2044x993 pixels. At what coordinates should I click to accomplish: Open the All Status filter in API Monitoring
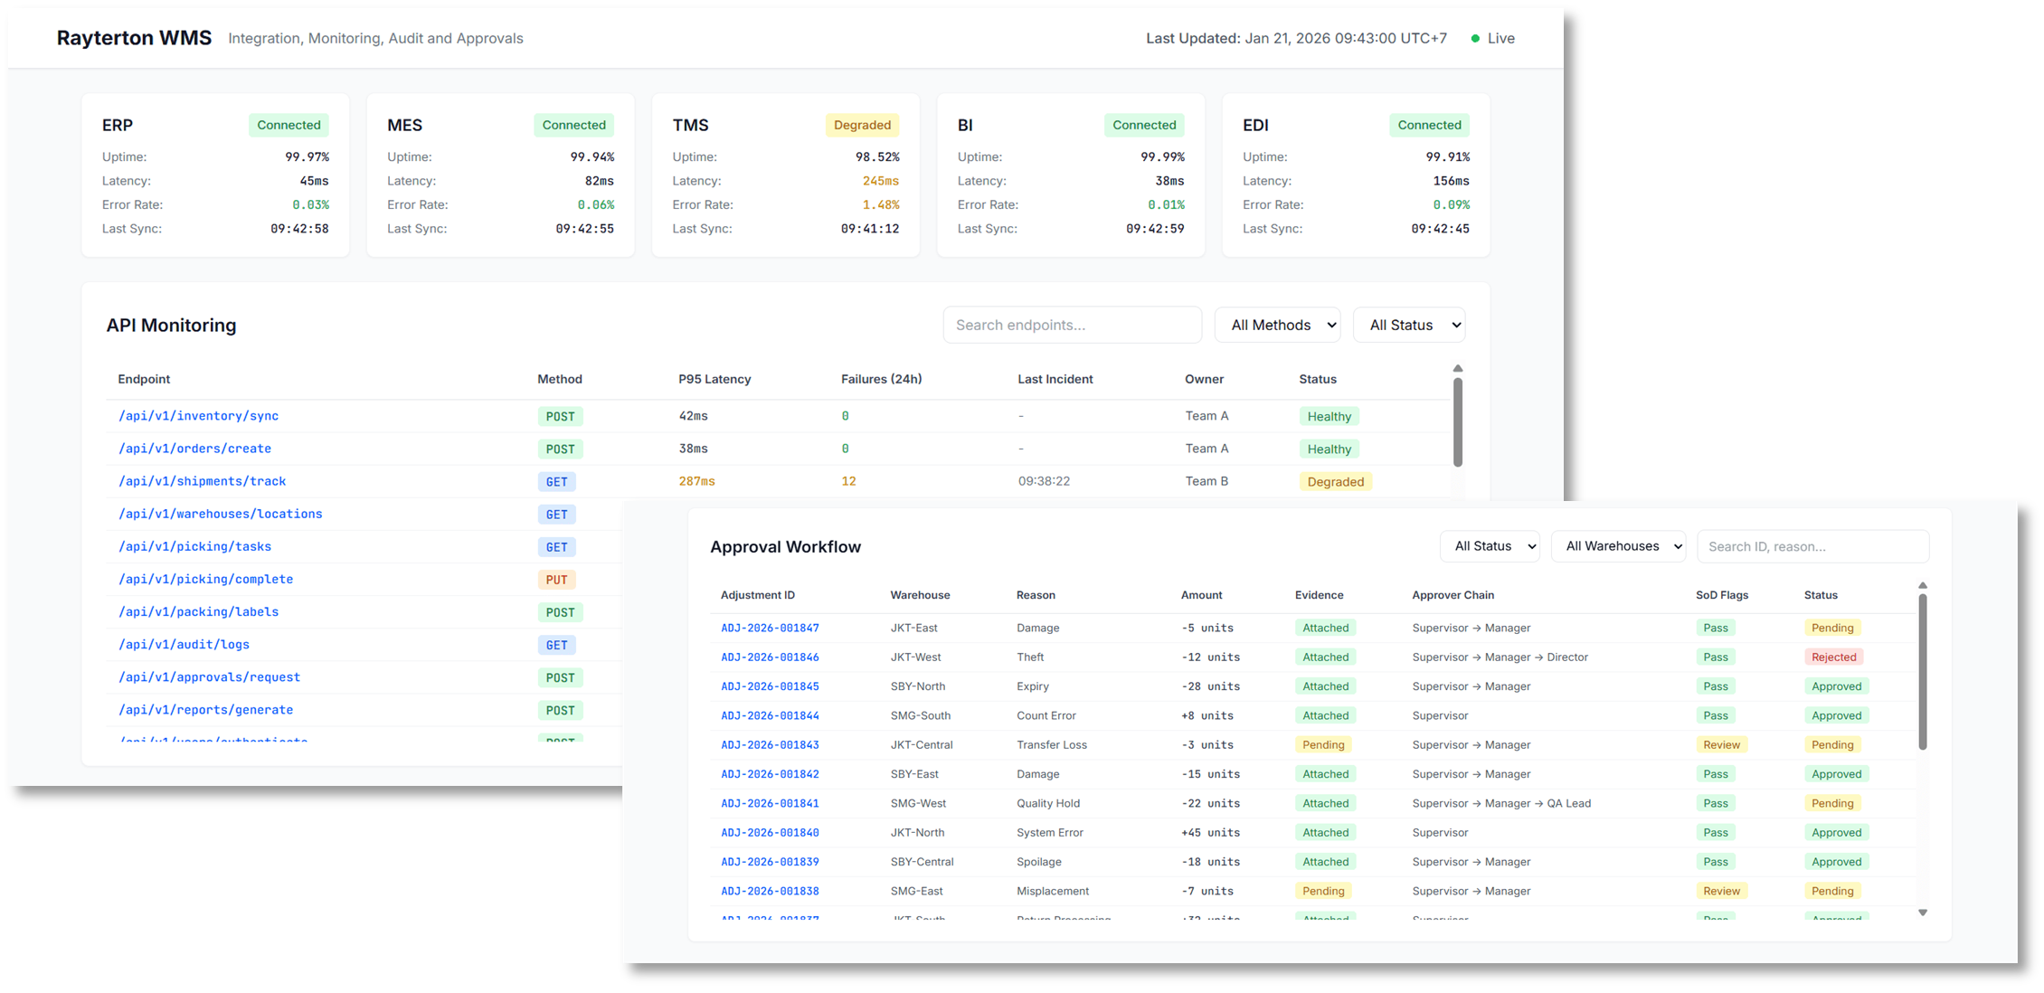pyautogui.click(x=1409, y=325)
